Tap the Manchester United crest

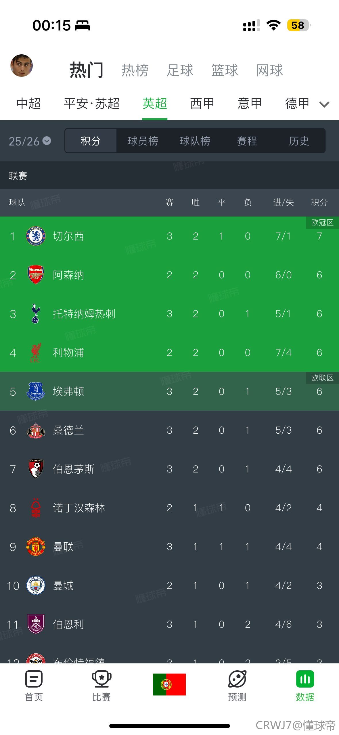pyautogui.click(x=36, y=546)
